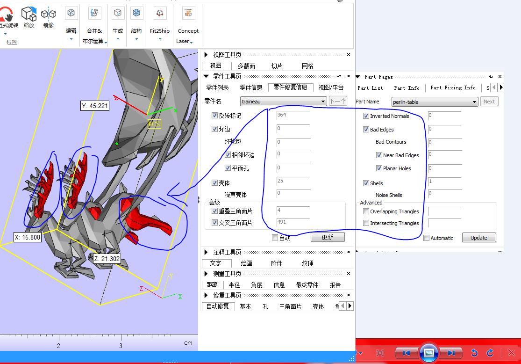Open the perlin-table part name dropdown
The image size is (521, 364).
474,102
